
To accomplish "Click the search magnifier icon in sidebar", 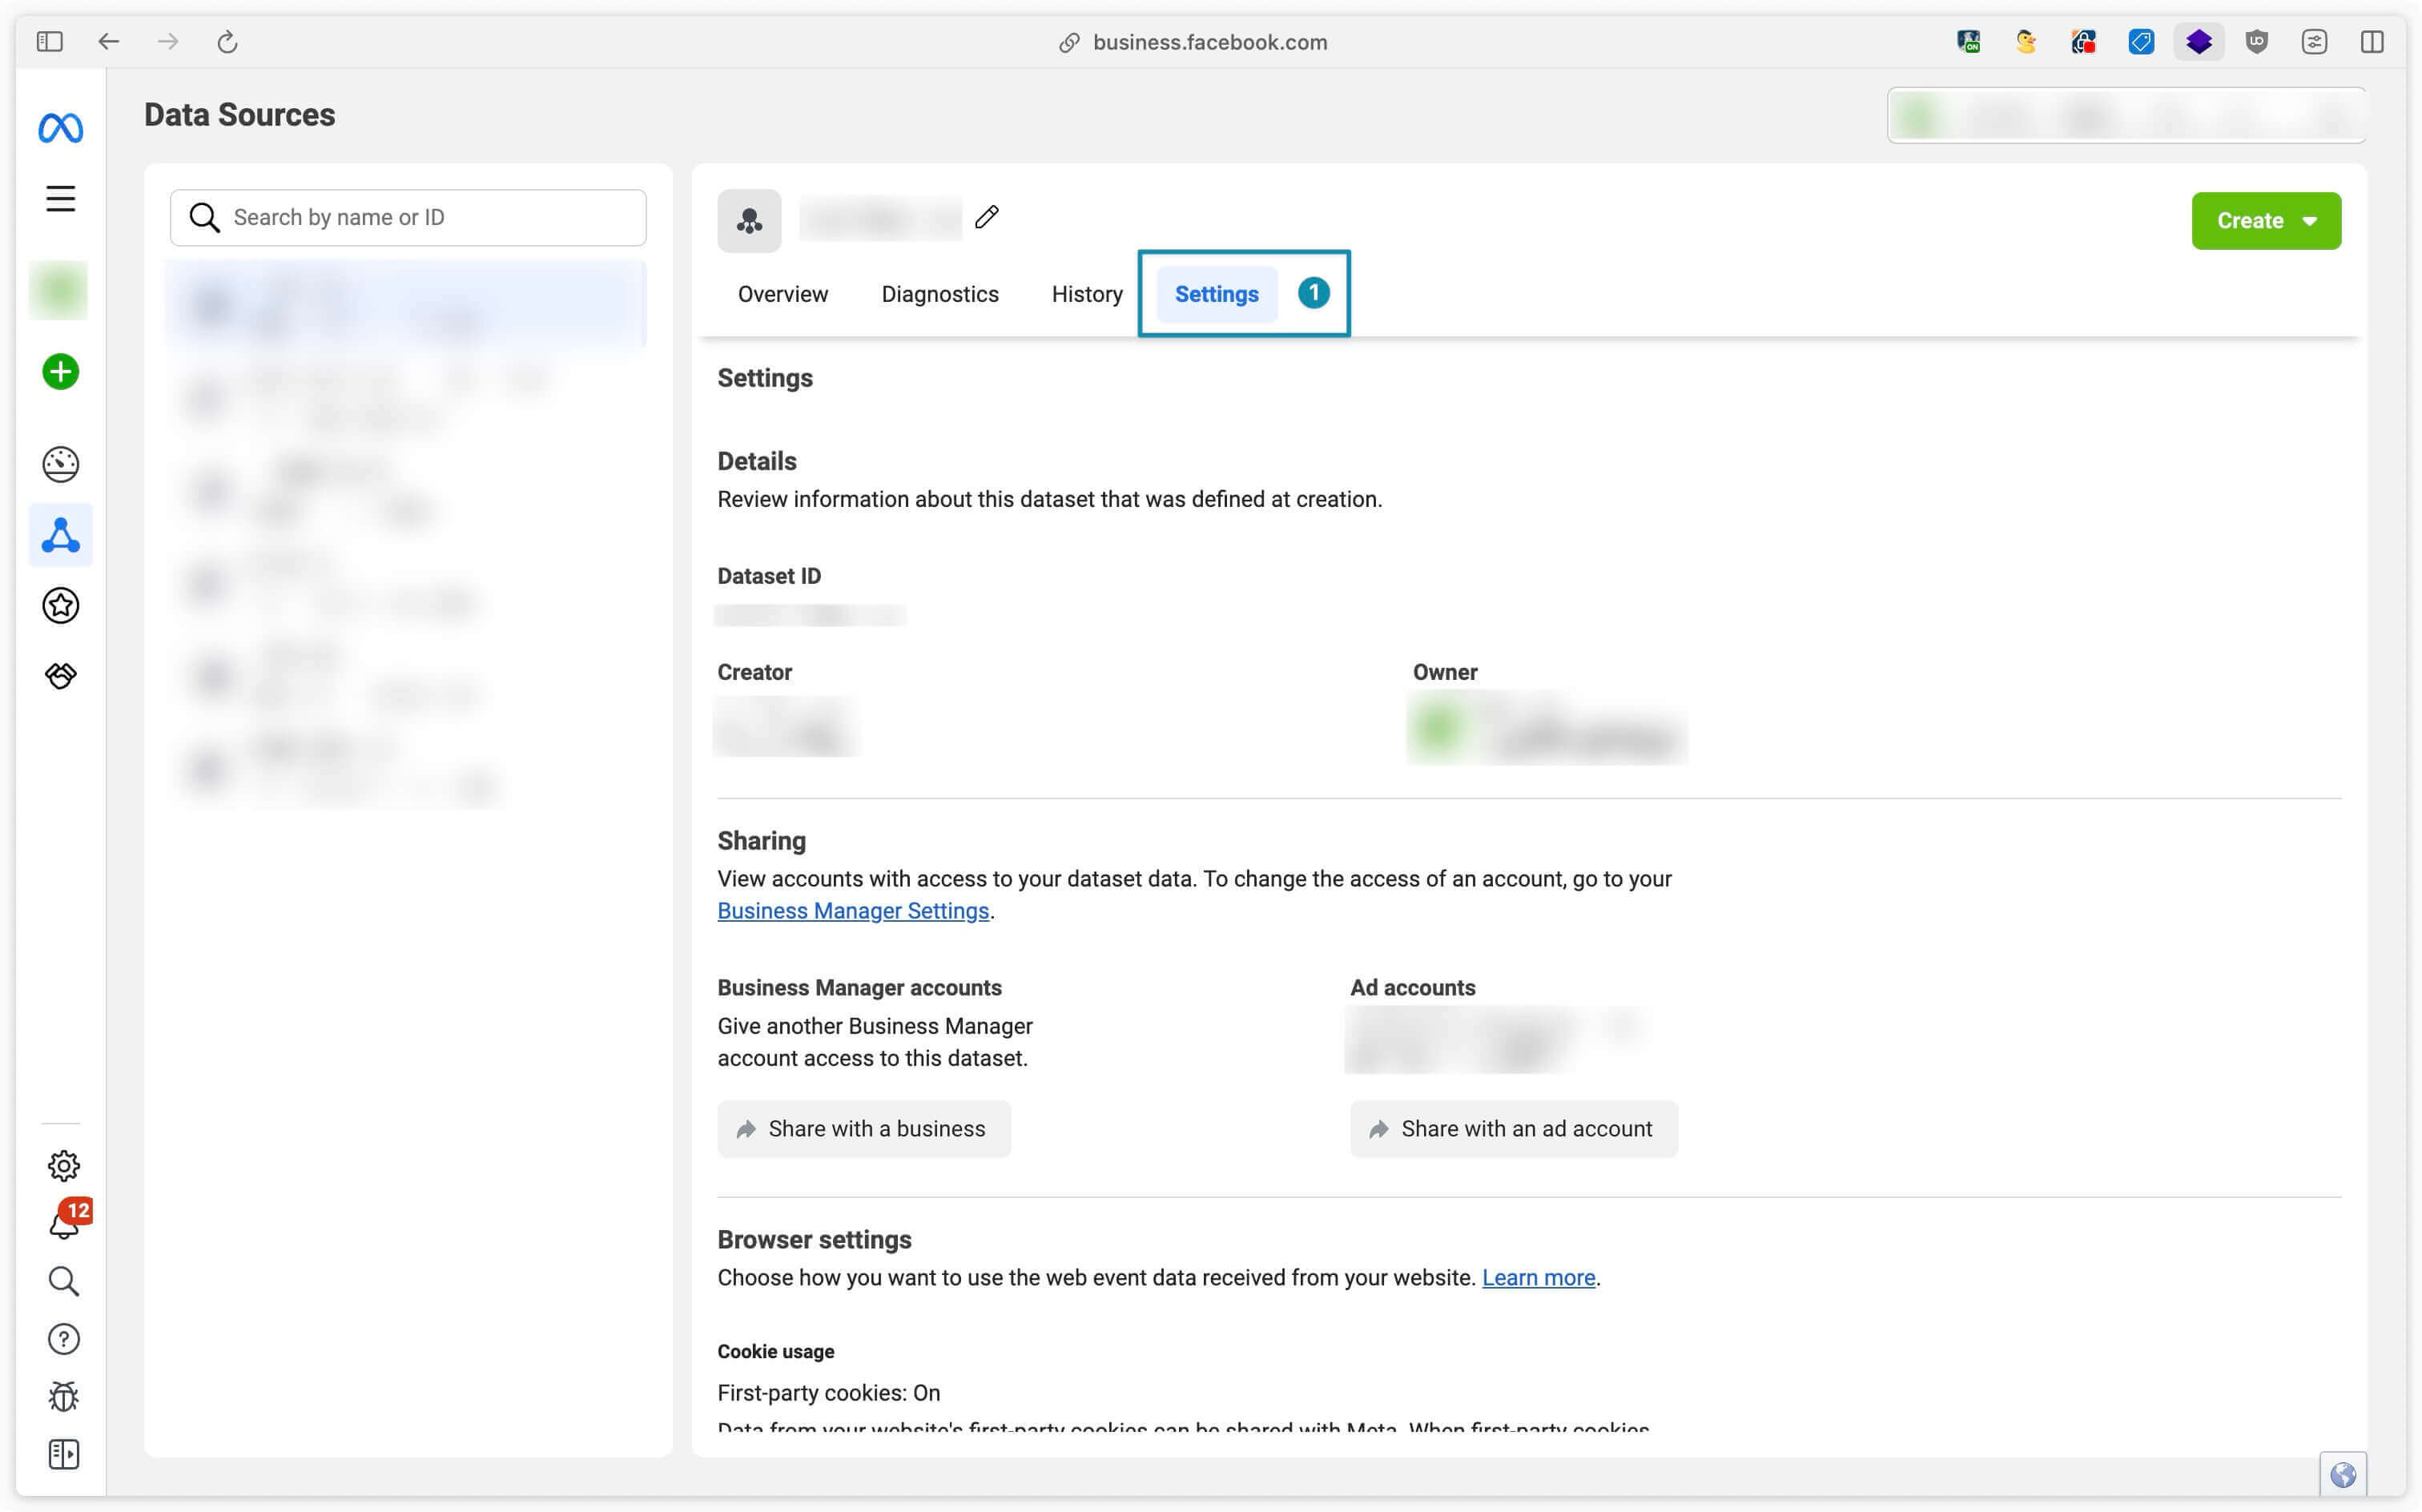I will [x=61, y=1282].
